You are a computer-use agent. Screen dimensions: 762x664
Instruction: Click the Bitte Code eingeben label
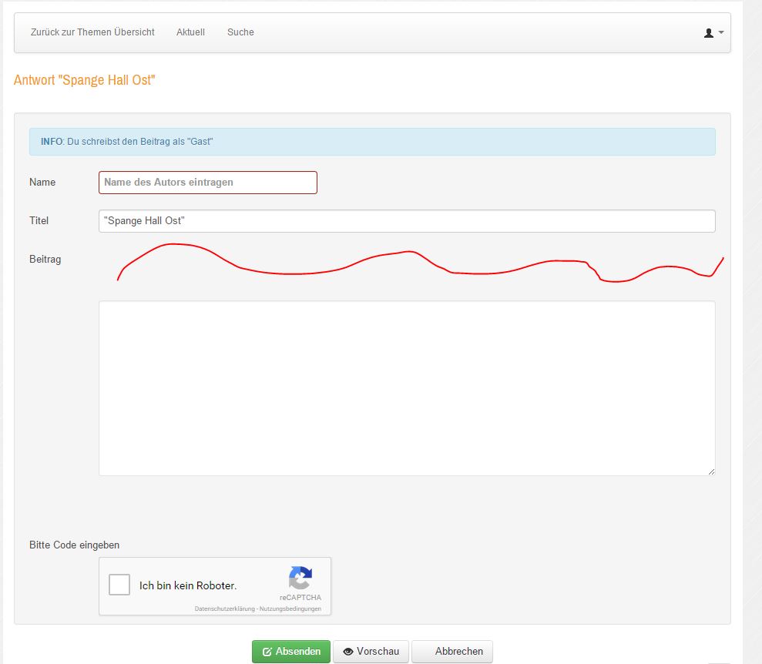[x=75, y=545]
